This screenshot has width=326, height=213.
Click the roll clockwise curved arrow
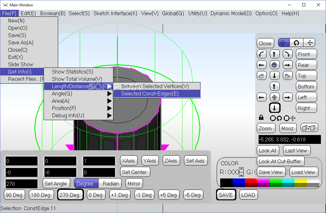click(x=288, y=54)
